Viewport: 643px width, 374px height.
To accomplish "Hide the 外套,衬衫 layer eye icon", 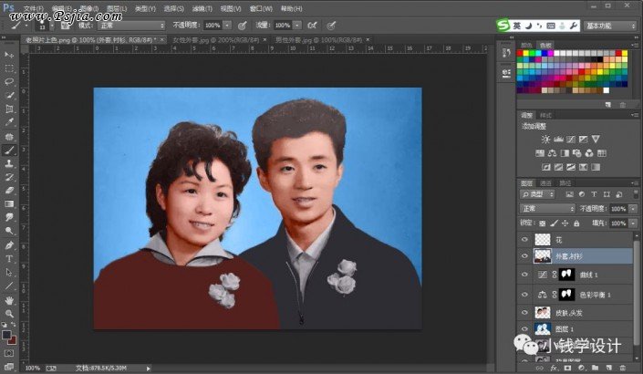I will (524, 256).
